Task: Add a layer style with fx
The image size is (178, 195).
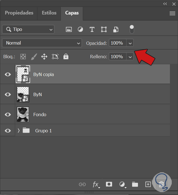Action: click(x=96, y=184)
